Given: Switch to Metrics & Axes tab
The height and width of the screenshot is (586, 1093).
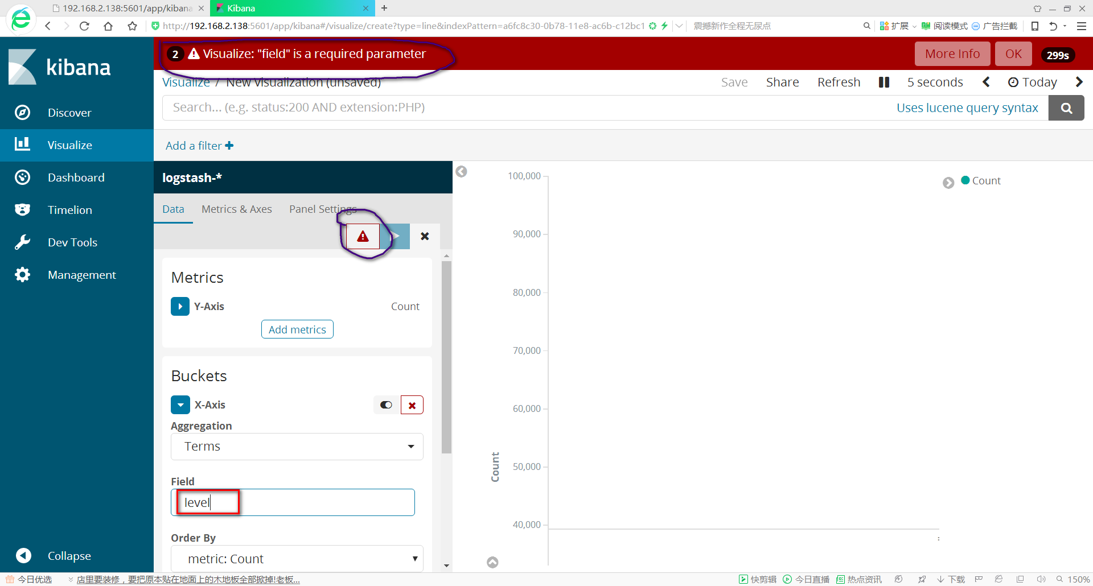Looking at the screenshot, I should (237, 209).
